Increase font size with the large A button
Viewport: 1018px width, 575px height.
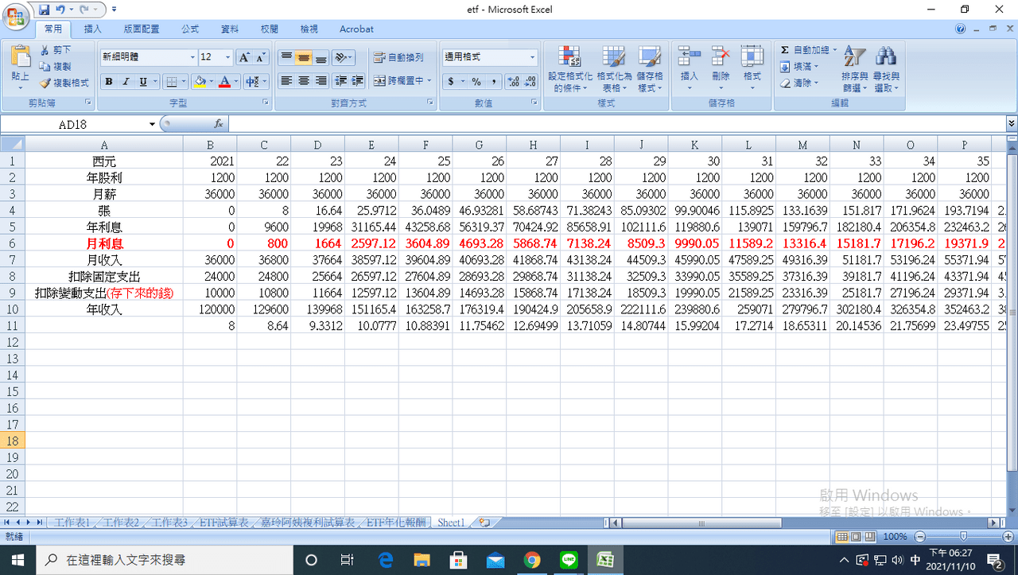coord(245,57)
